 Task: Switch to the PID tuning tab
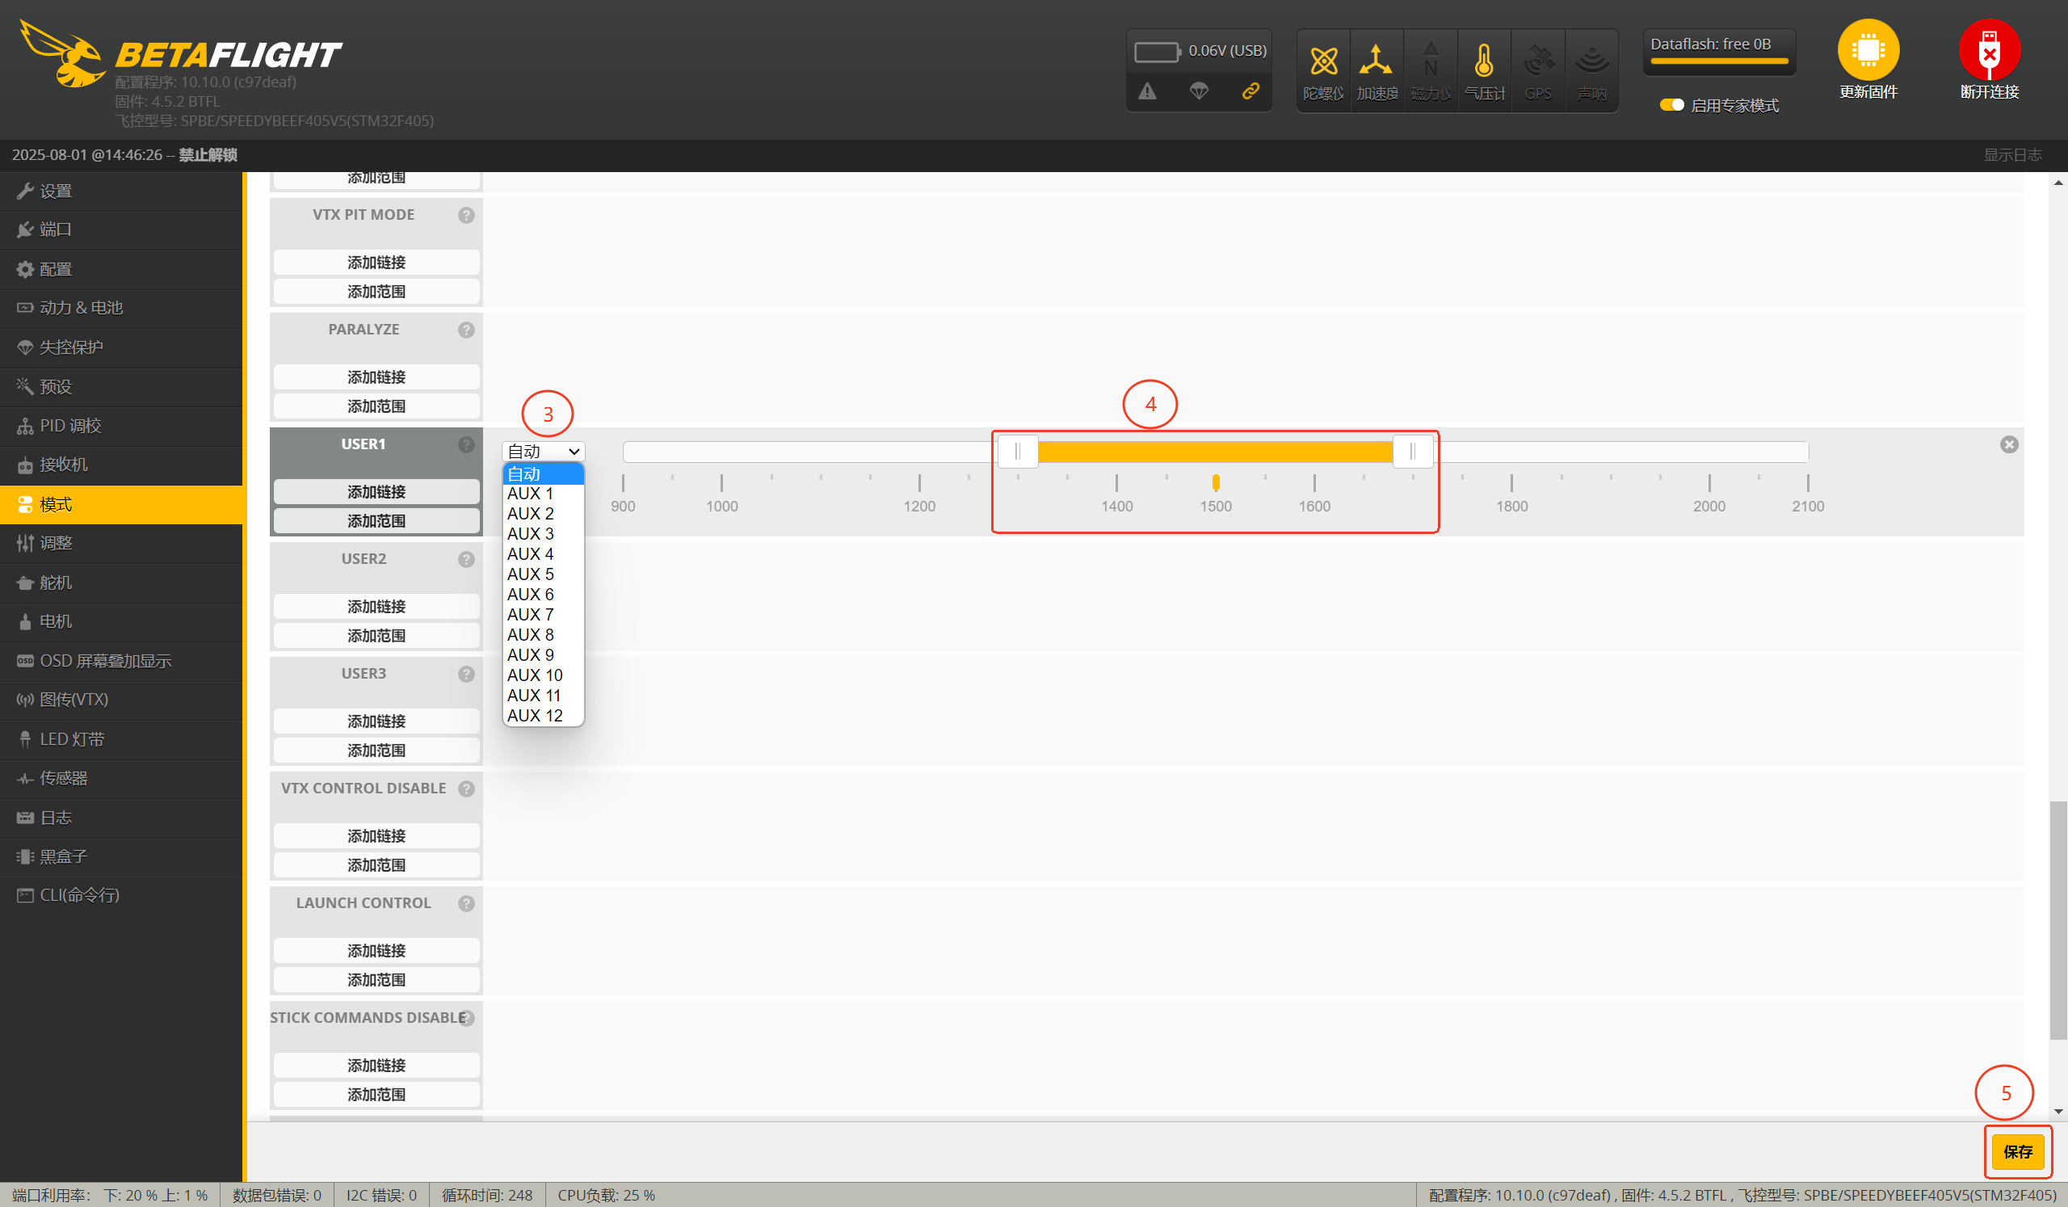tap(70, 426)
